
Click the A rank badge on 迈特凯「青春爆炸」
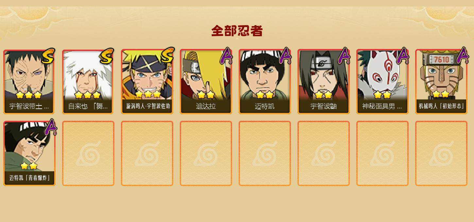50,127
